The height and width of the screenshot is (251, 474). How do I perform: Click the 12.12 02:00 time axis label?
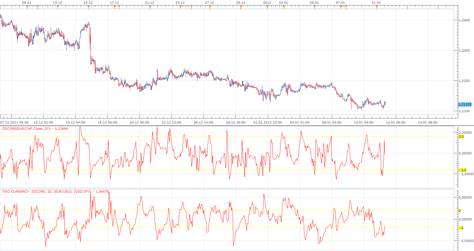point(43,122)
